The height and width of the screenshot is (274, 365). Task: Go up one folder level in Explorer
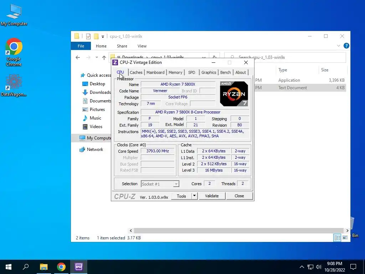(x=104, y=57)
